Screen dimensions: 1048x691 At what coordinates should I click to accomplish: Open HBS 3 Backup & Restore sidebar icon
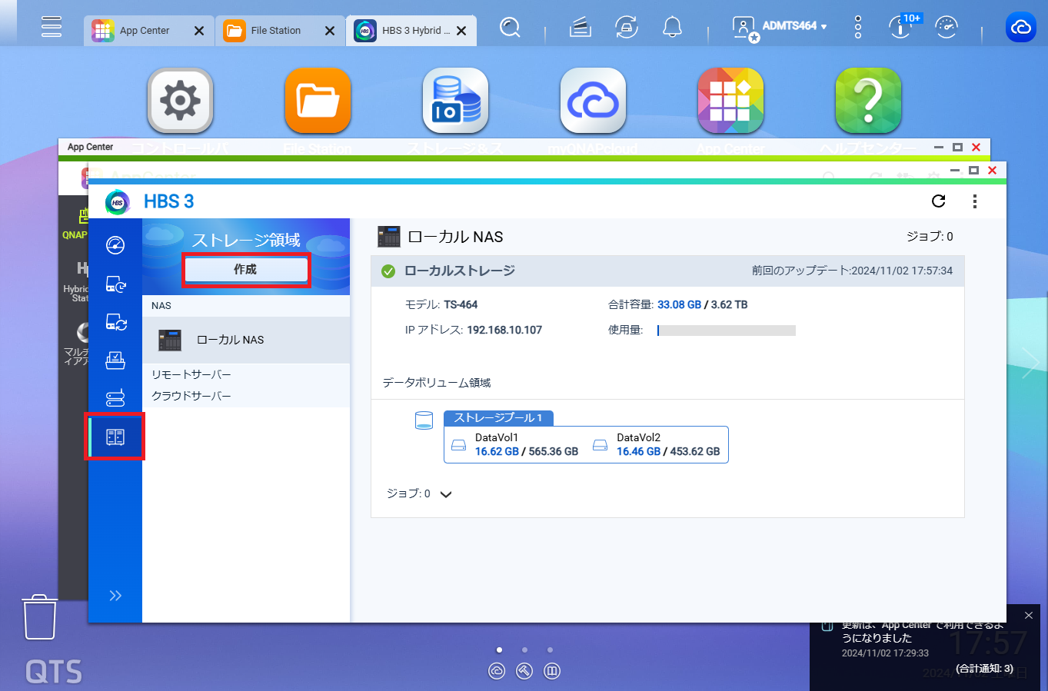click(x=115, y=284)
